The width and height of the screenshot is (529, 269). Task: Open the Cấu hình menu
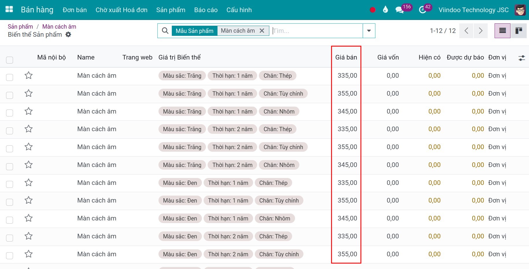click(239, 10)
